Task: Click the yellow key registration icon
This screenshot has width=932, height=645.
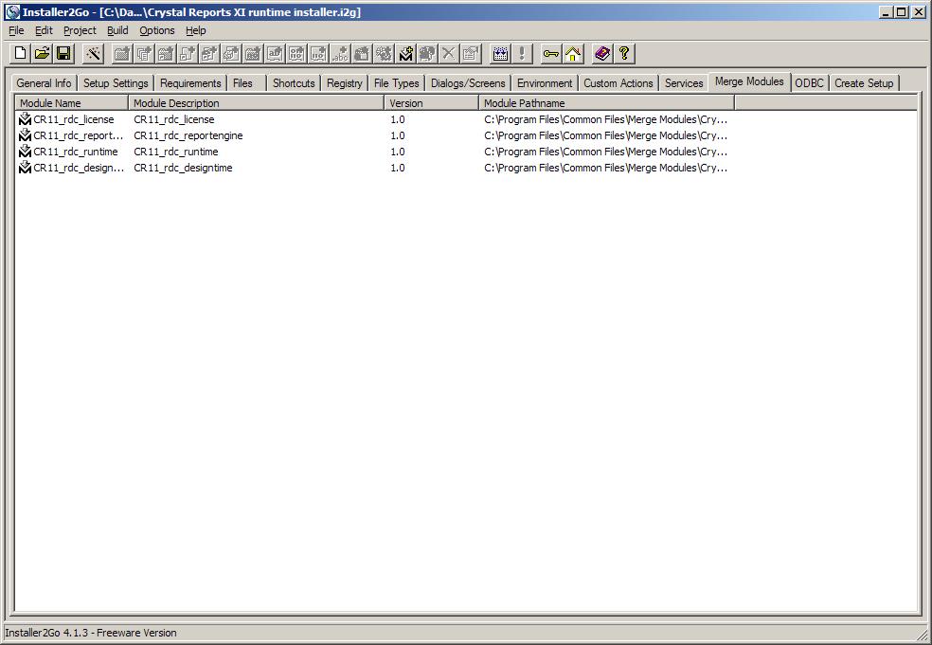Action: pyautogui.click(x=551, y=53)
